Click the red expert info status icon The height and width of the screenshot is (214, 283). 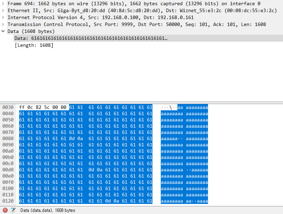[5, 210]
